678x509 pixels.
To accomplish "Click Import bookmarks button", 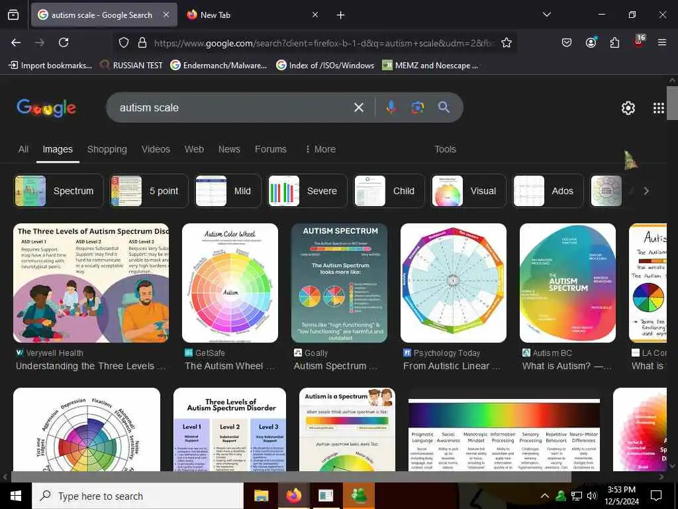I will pyautogui.click(x=50, y=66).
